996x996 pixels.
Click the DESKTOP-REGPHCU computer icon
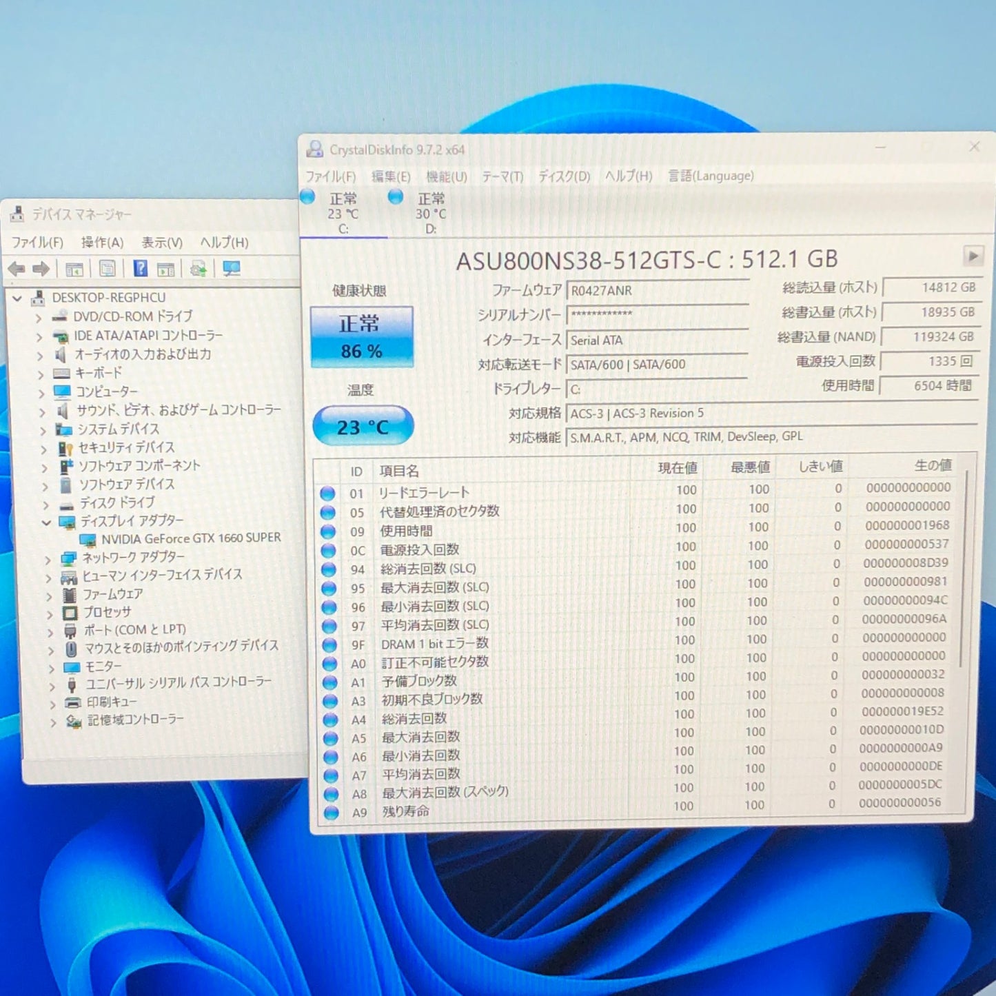point(37,298)
